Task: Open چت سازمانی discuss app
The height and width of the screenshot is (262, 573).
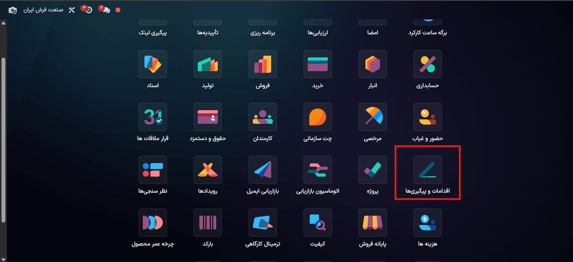Action: (318, 117)
